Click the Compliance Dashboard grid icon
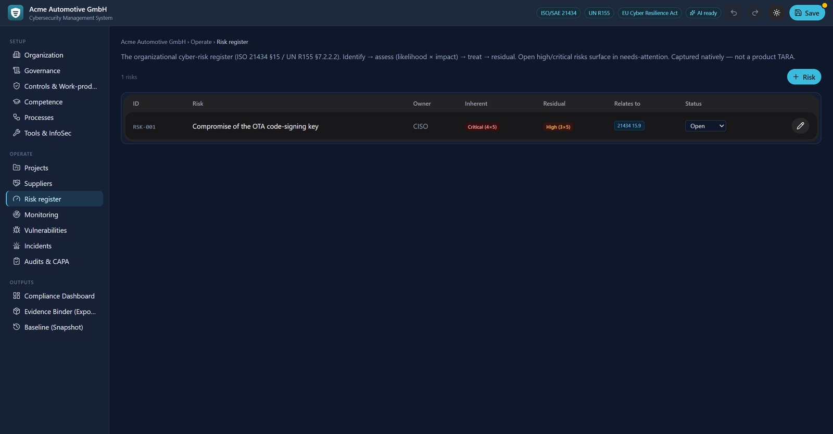 click(x=17, y=296)
